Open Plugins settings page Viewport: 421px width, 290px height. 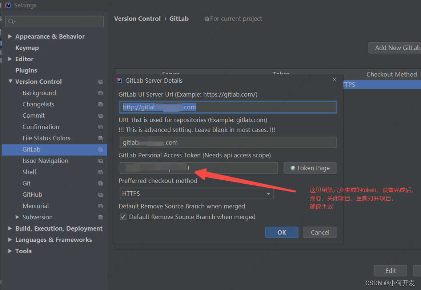click(26, 70)
